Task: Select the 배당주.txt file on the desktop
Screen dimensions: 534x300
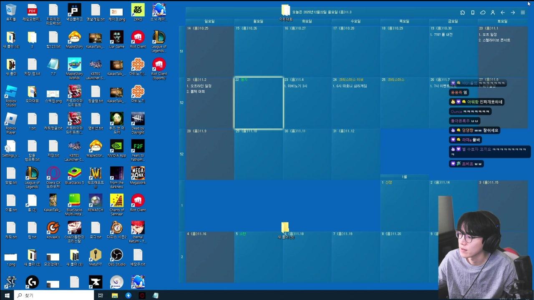Action: coord(138,257)
